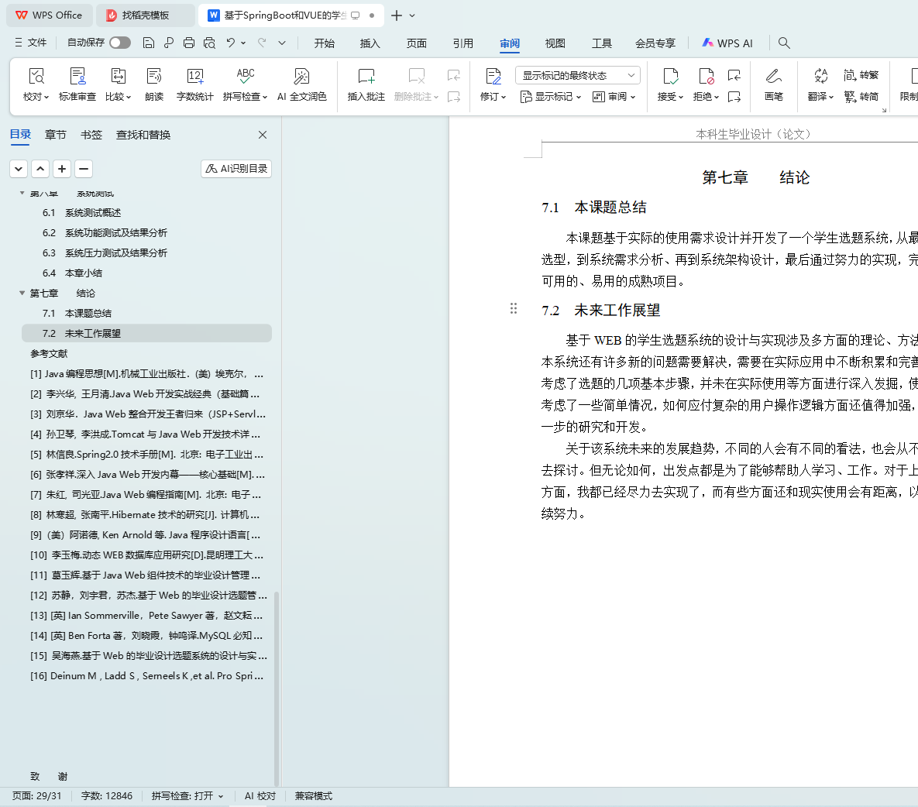This screenshot has height=807, width=918.
Task: Select the ink pen (画笔) tool
Action: (773, 77)
